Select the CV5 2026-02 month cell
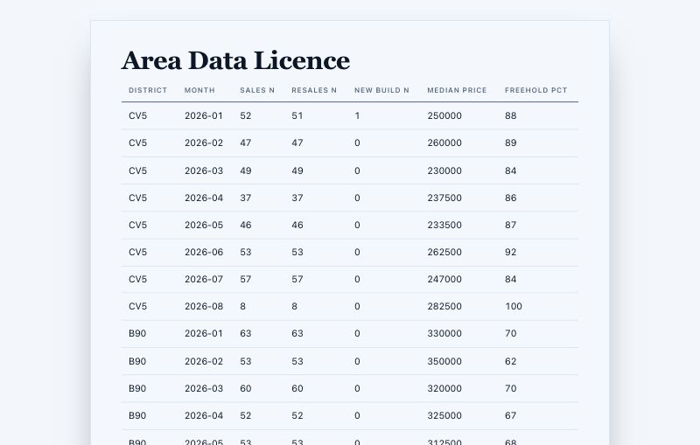The height and width of the screenshot is (445, 700). [204, 143]
